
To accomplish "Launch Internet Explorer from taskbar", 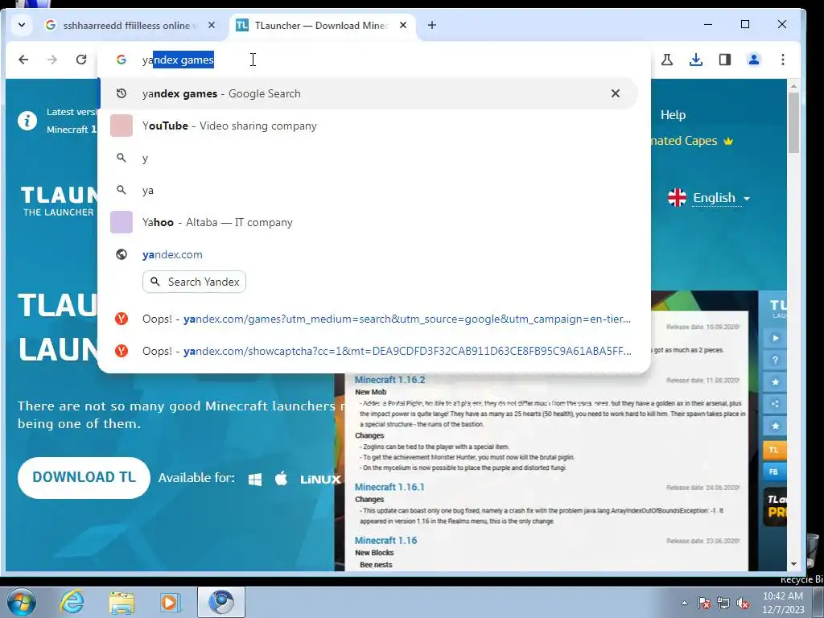I will pos(72,602).
